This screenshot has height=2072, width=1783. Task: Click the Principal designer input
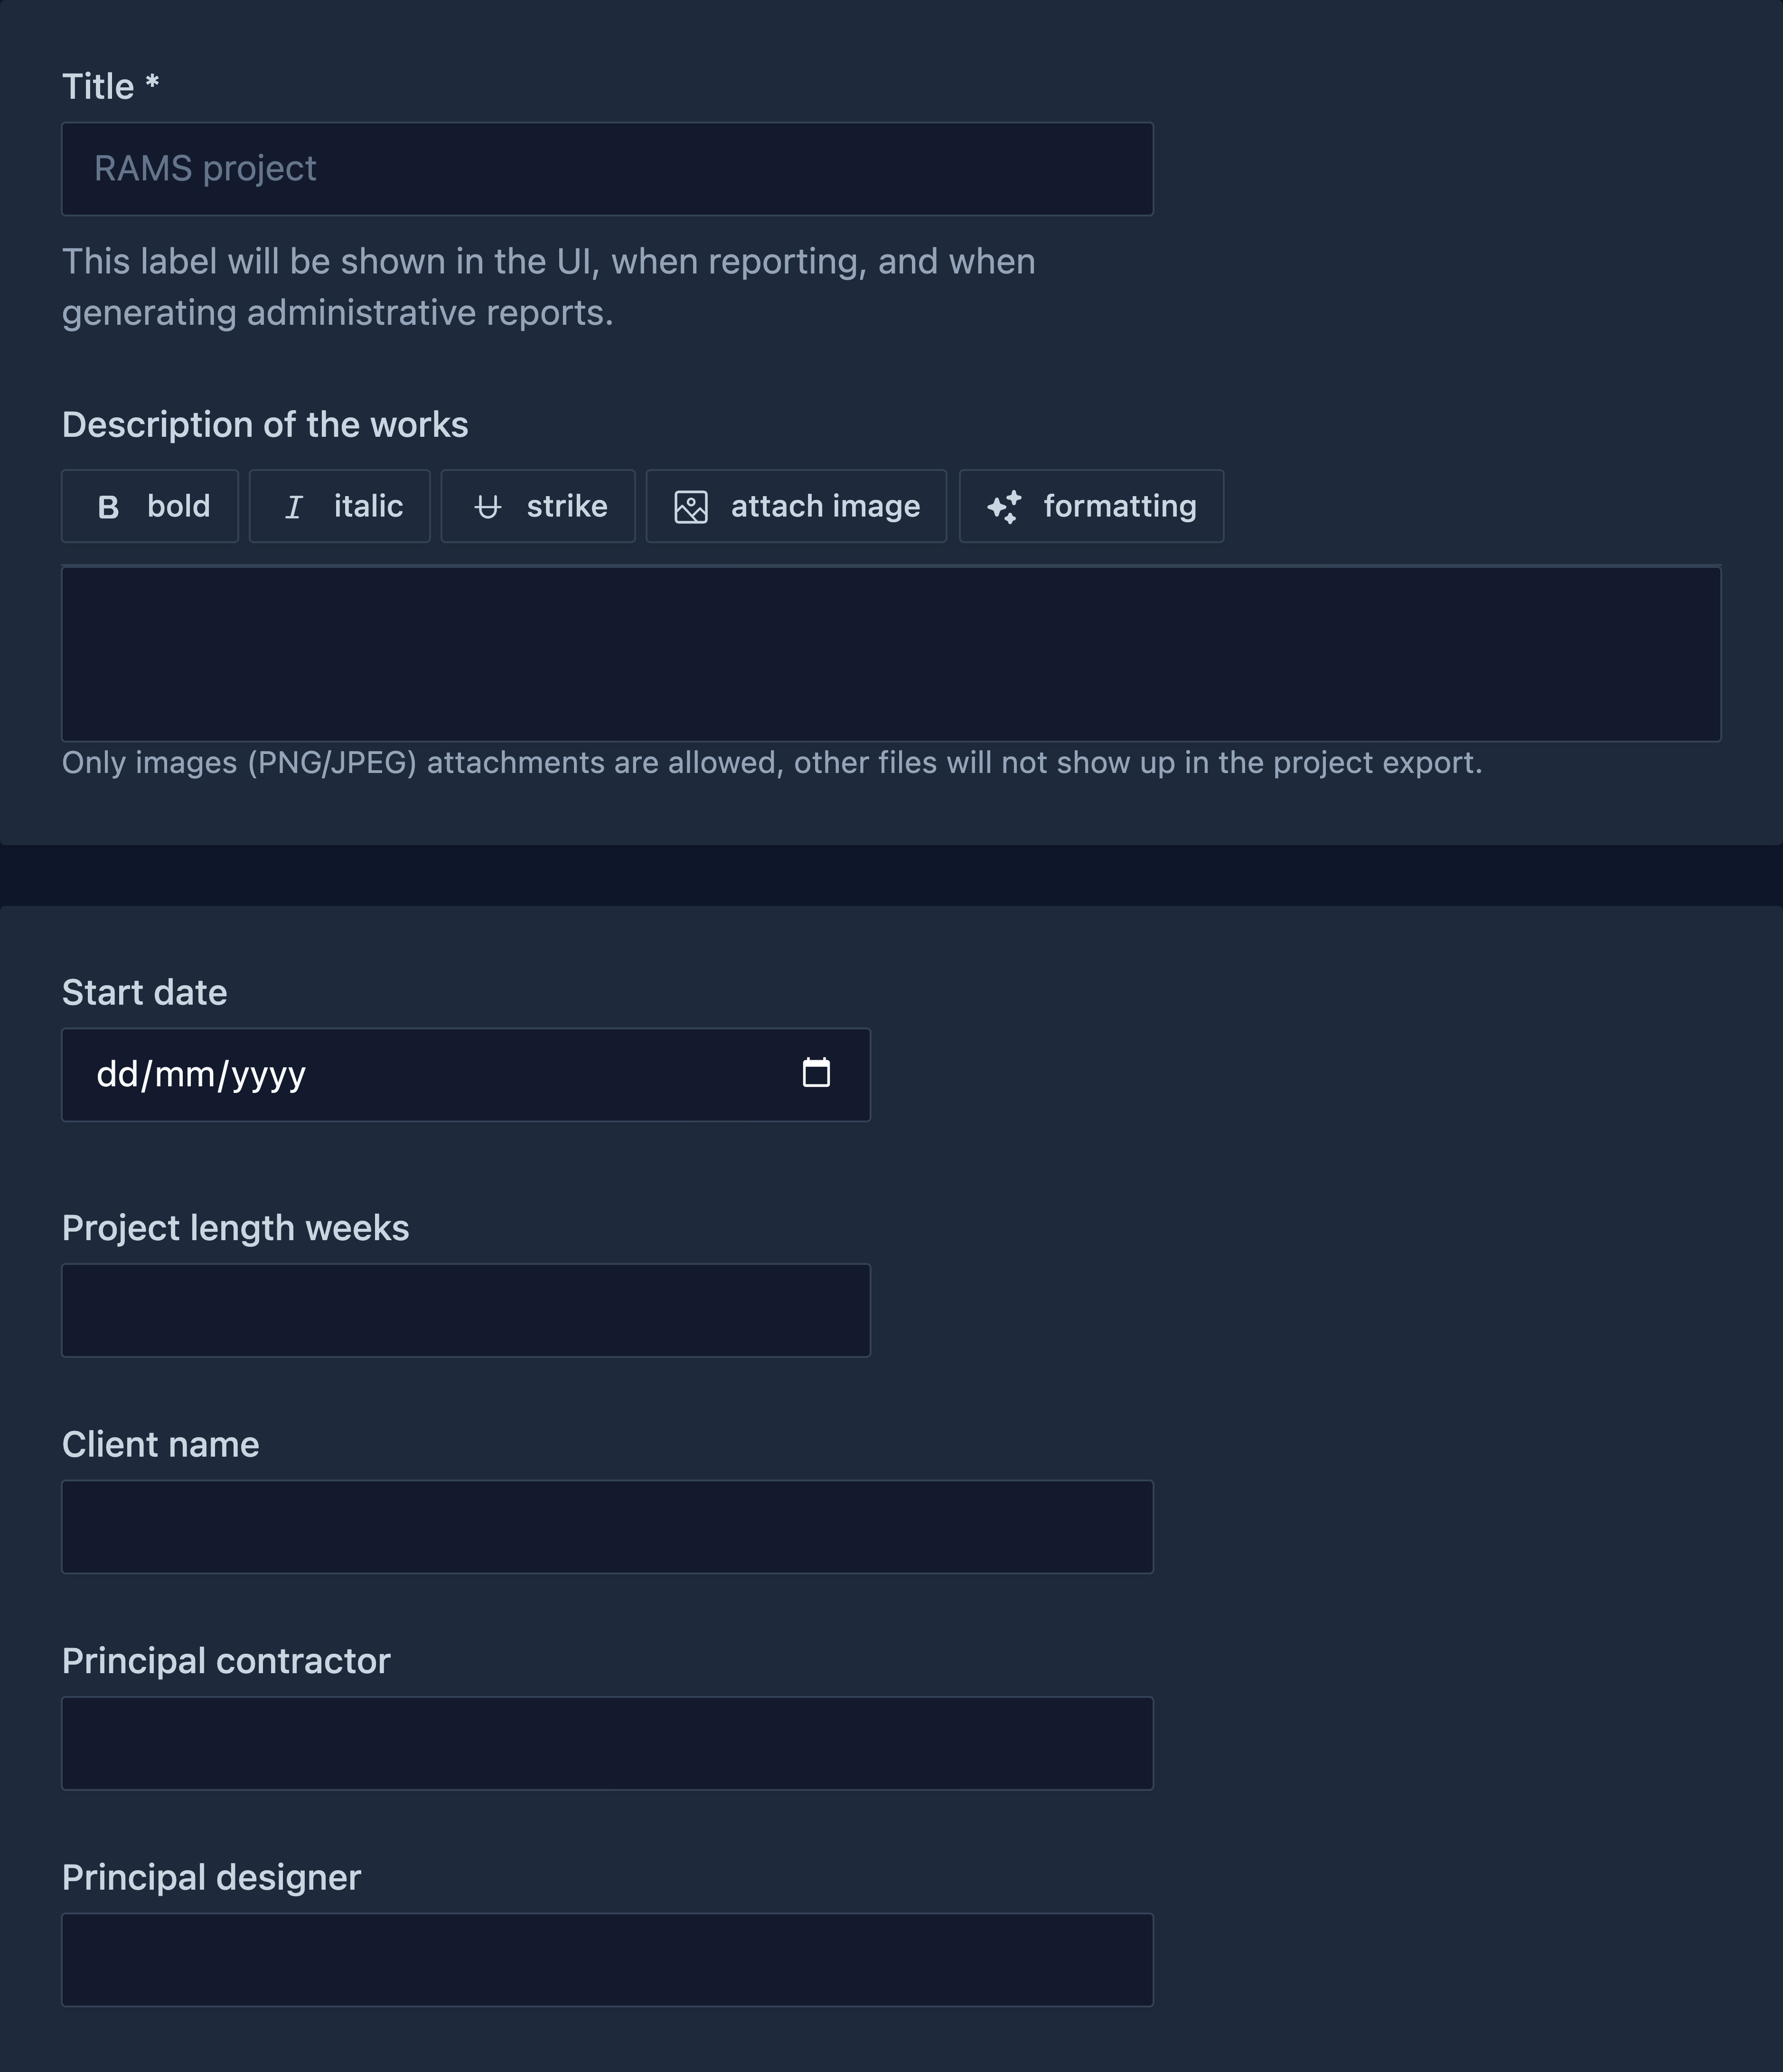tap(607, 1960)
